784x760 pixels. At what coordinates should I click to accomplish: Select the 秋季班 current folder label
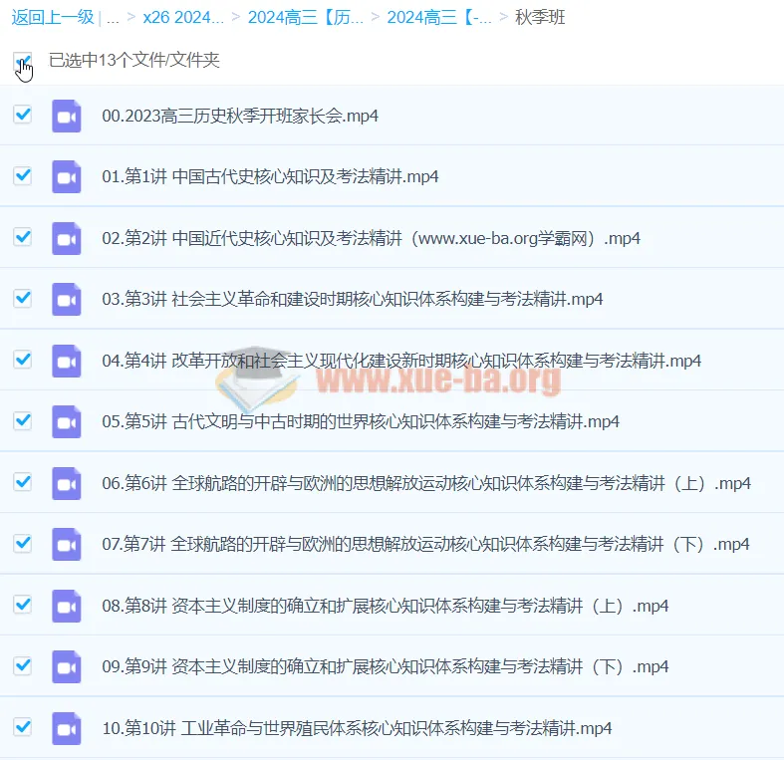540,17
